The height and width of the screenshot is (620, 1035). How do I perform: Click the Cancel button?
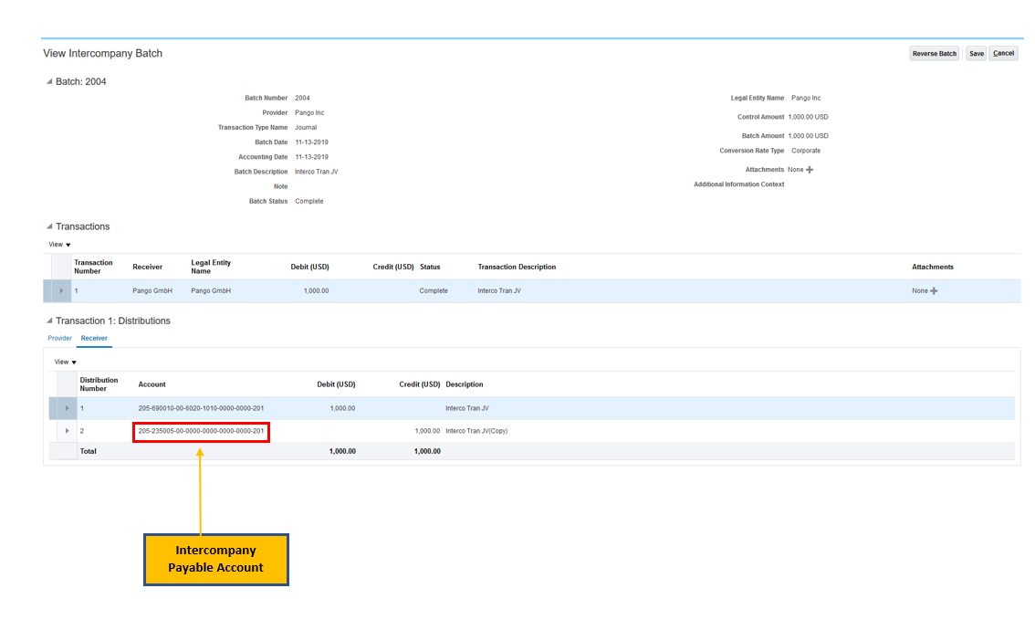(1003, 54)
